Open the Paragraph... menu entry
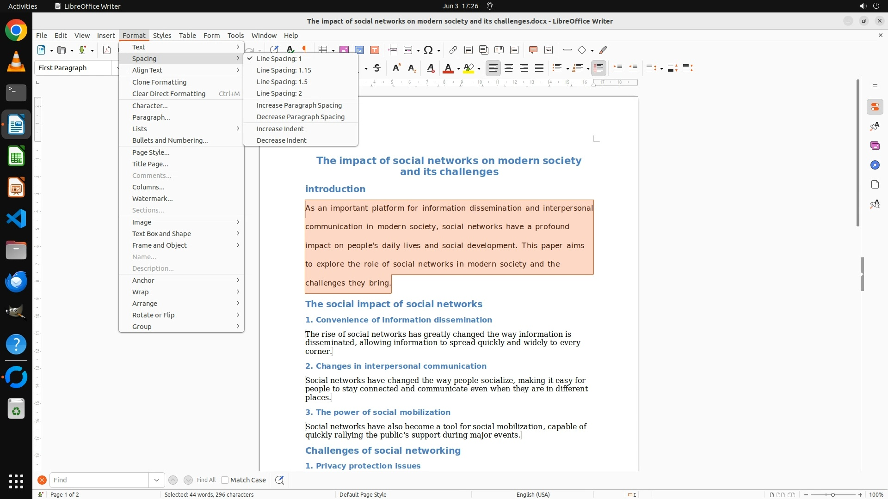Image resolution: width=888 pixels, height=499 pixels. pyautogui.click(x=151, y=117)
